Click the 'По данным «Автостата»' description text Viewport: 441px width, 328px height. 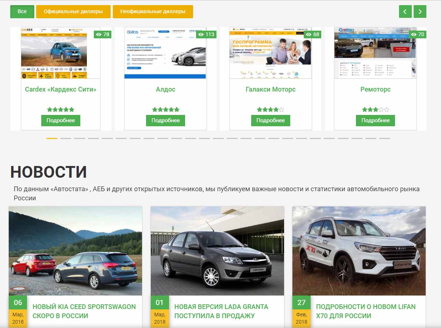tap(216, 194)
